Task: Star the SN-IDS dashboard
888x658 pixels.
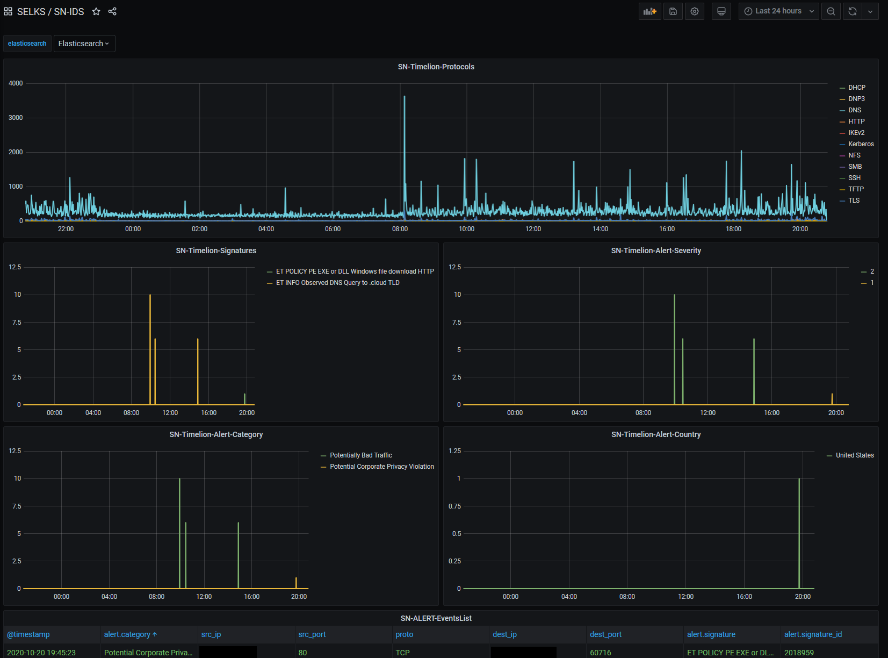Action: click(x=96, y=11)
